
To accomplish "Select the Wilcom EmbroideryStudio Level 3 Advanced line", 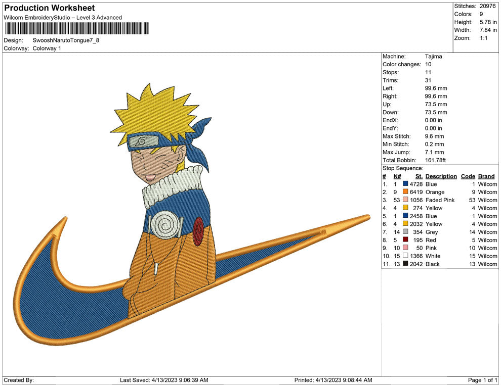I will pyautogui.click(x=63, y=18).
